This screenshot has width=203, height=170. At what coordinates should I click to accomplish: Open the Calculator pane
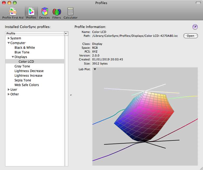point(70,13)
